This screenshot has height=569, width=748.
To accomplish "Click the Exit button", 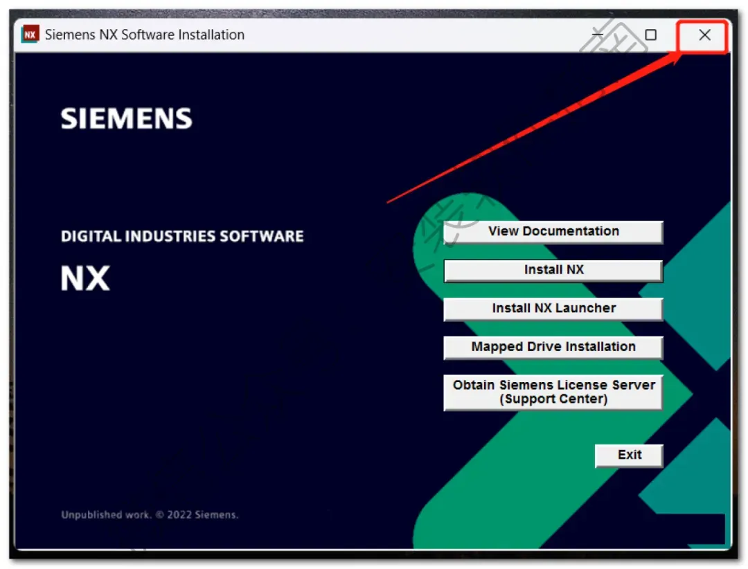I will 629,455.
